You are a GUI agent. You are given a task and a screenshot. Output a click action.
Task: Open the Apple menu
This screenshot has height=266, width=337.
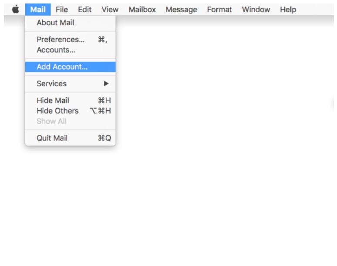16,10
